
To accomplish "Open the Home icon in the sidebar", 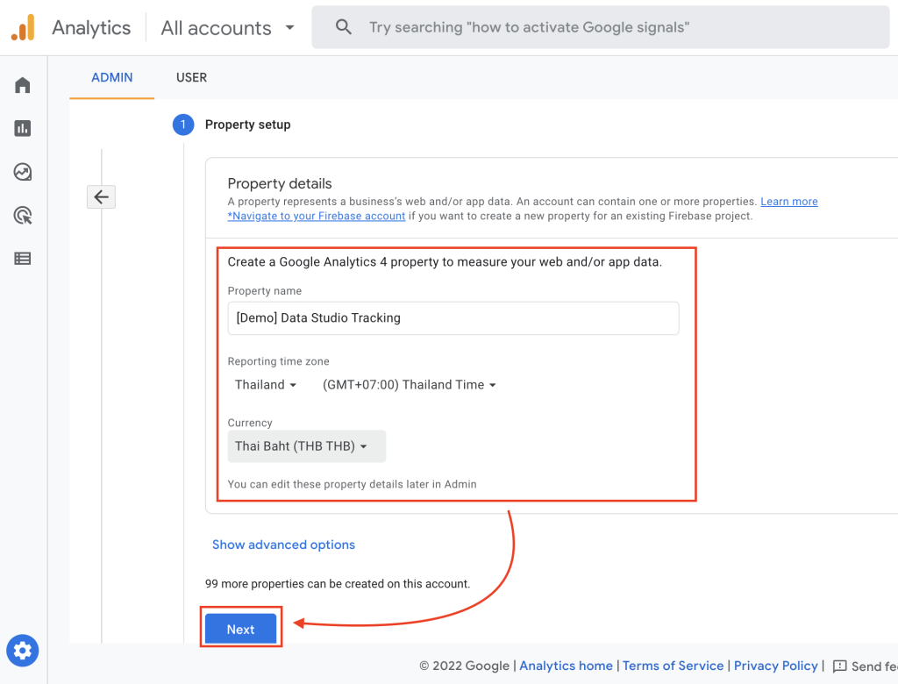I will 22,85.
